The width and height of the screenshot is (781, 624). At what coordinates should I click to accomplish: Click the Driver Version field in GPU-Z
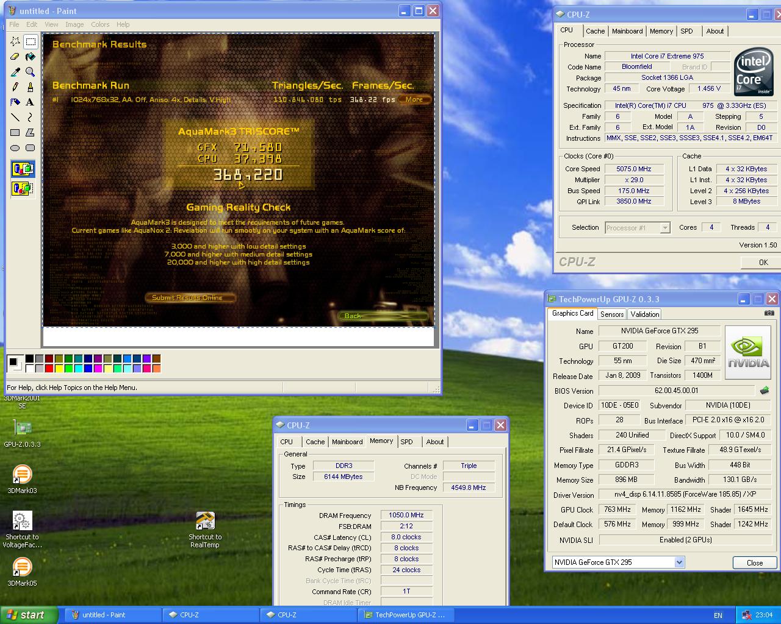685,495
